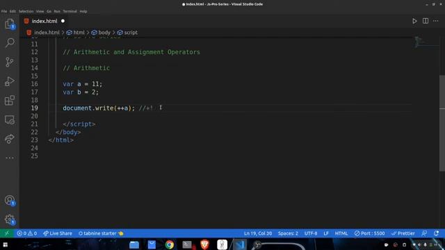
Task: Open the Selection menu
Action: pos(26,11)
